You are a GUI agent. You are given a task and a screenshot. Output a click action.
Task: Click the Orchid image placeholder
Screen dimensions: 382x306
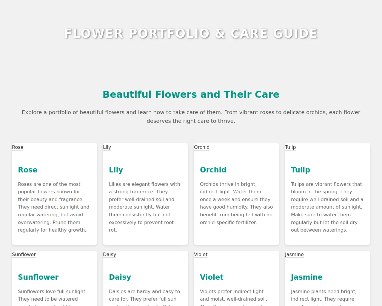[202, 147]
